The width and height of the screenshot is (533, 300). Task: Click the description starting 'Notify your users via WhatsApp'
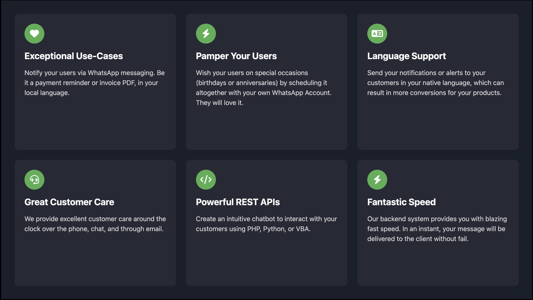pos(95,82)
